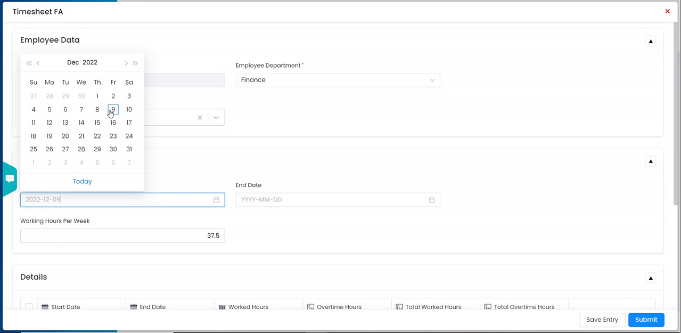Image resolution: width=681 pixels, height=333 pixels.
Task: Close the Timesheet FA dialog
Action: click(667, 11)
